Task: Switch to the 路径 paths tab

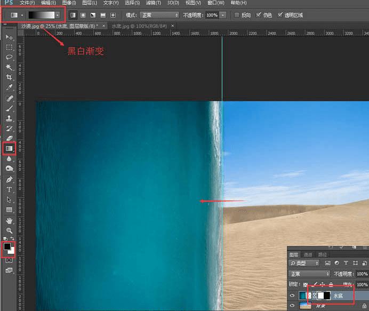Action: [x=323, y=254]
